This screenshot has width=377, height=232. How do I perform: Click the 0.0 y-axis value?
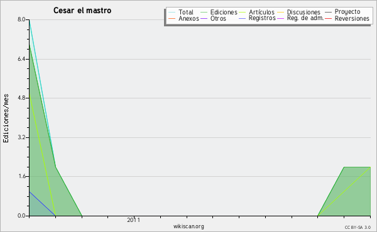click(21, 216)
